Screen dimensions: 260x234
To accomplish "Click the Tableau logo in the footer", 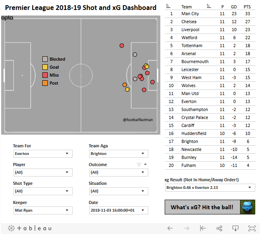I will point(30,228).
